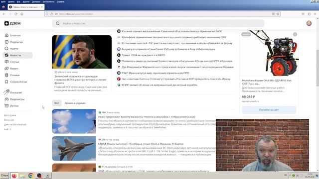319x179 pixels.
Task: Open headline about дух Владимира Жириновского
Action: click(177, 67)
